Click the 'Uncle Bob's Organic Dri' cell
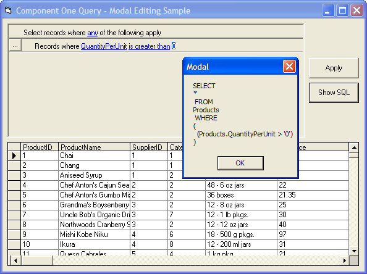 (94, 215)
